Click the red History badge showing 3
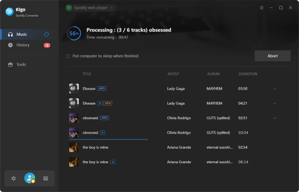The image size is (299, 192). 47,45
